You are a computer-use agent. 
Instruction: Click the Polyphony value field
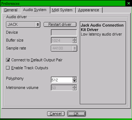coord(62,80)
